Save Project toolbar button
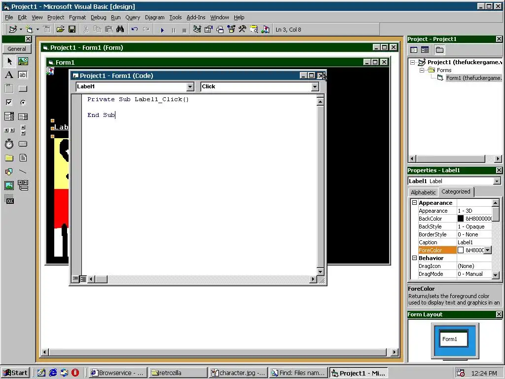The height and width of the screenshot is (379, 505). point(72,30)
